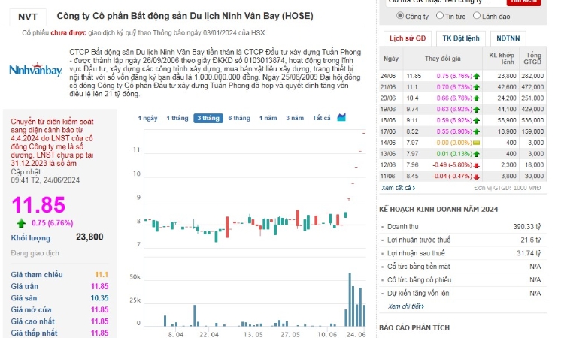Set chart range to 1 ngày
Viewport: 564px width, 338px height.
tap(147, 118)
